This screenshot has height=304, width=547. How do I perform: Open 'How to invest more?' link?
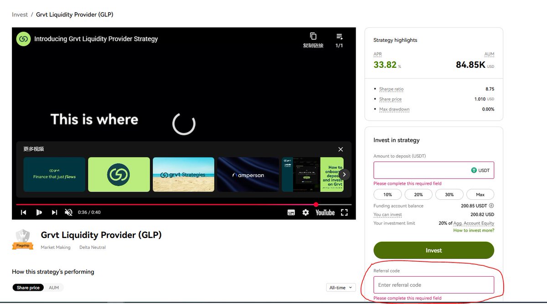(x=474, y=230)
